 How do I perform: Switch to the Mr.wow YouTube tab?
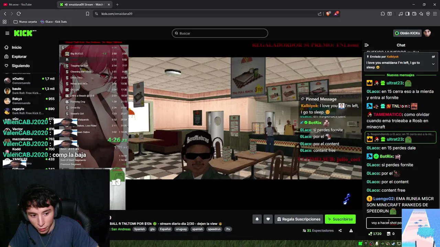point(27,4)
